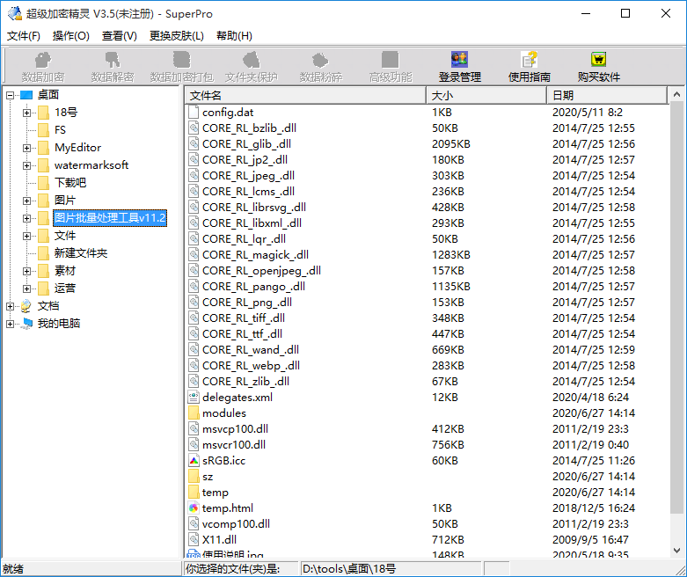Click the vertical scrollbar thumb

[676, 308]
